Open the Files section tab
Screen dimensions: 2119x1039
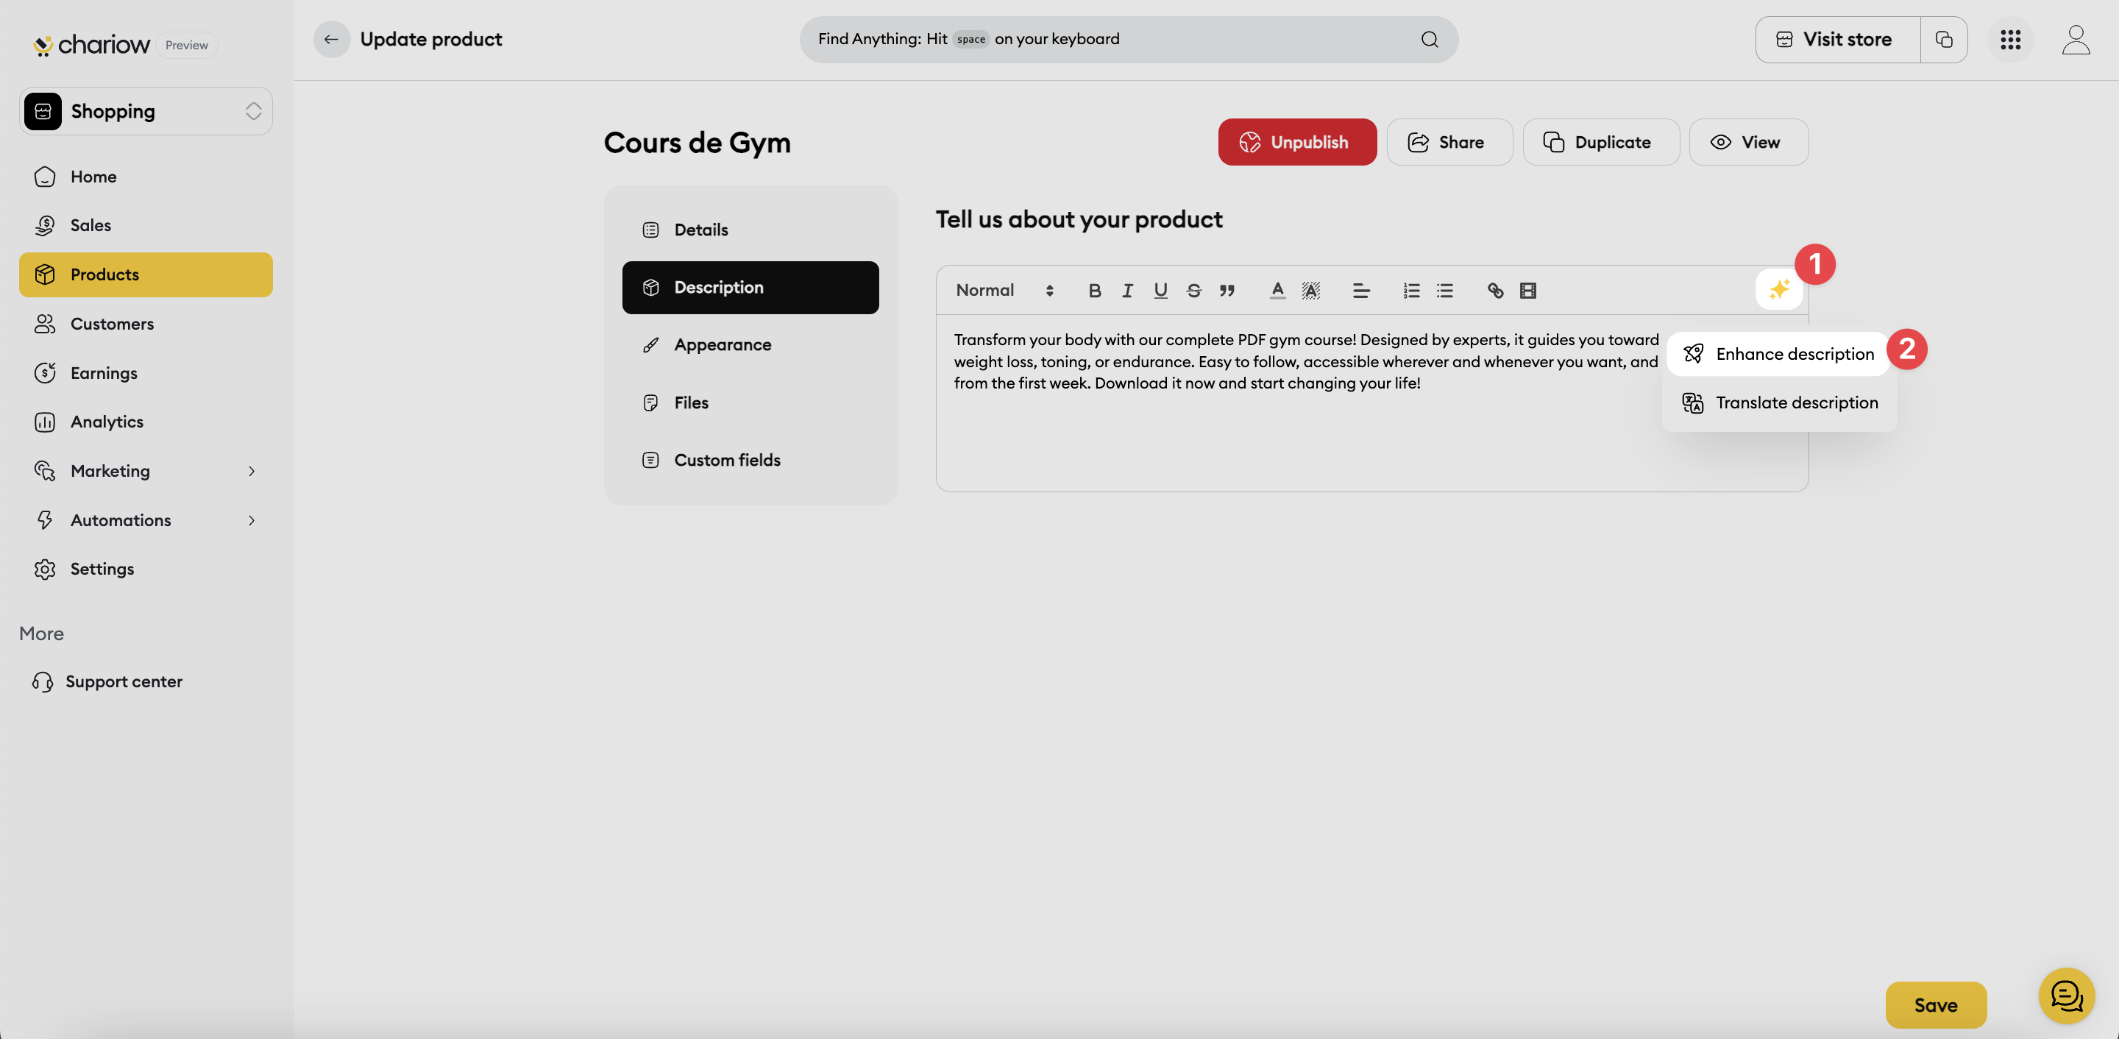pos(750,403)
